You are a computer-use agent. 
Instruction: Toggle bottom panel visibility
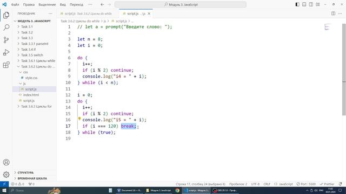304,4
